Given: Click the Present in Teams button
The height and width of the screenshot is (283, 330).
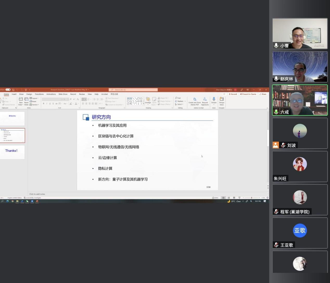Looking at the screenshot, I should [x=248, y=94].
